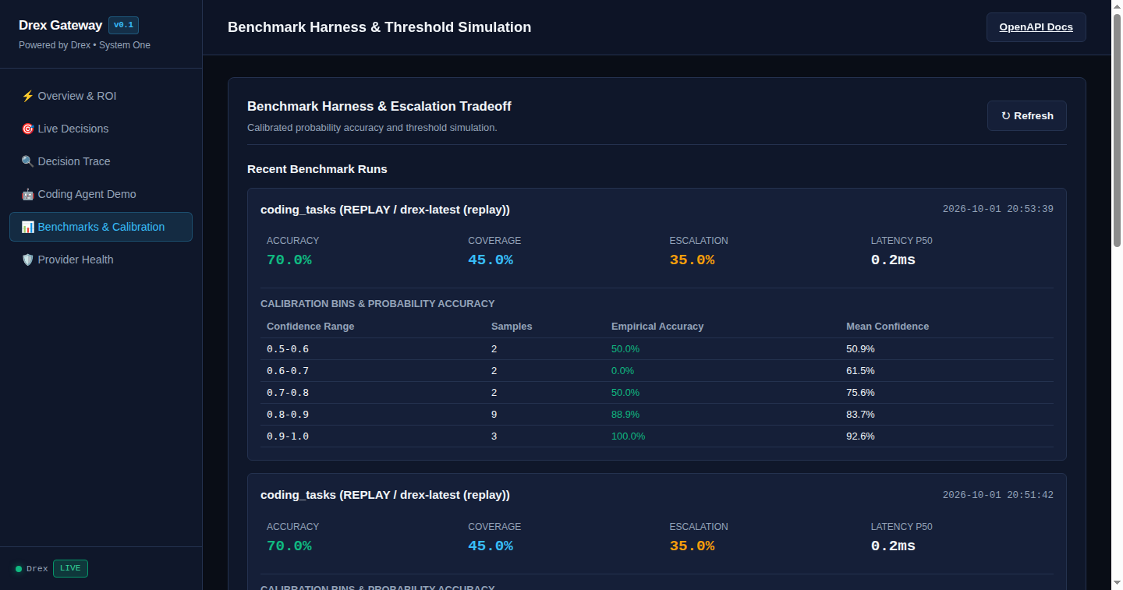Click the target icon beside Live Decisions

[27, 129]
